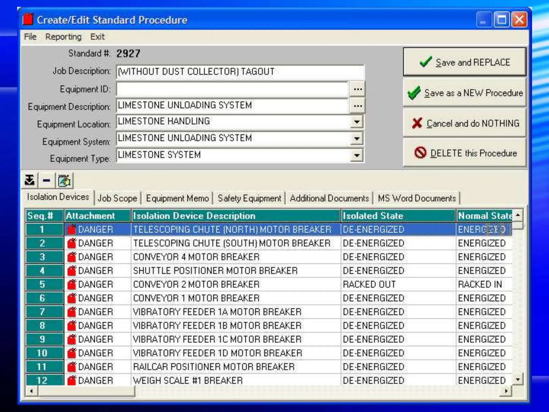Open the Reporting menu

(x=63, y=37)
